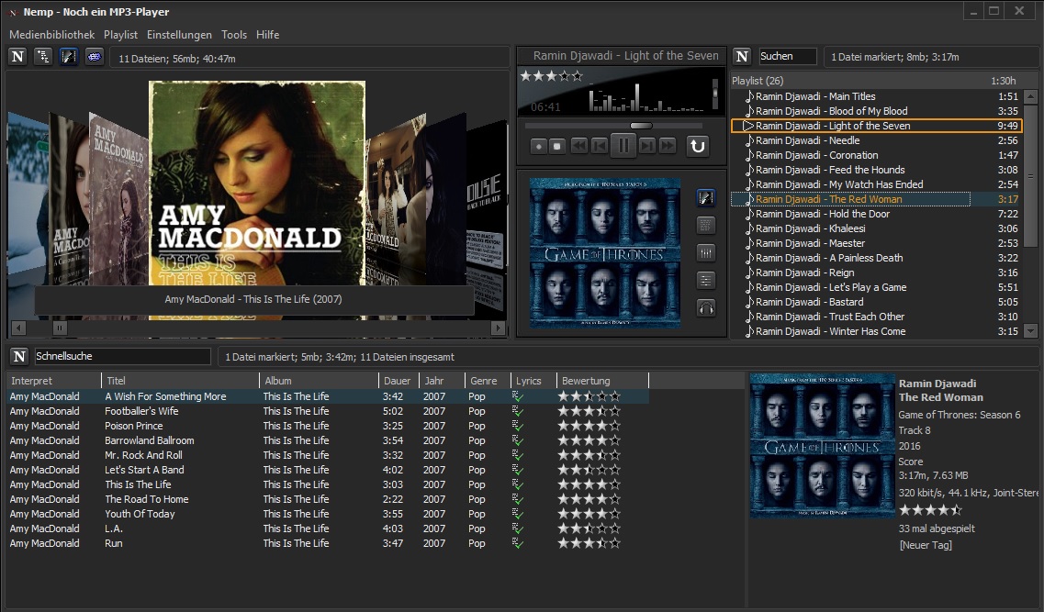
Task: Open the equalizer panel
Action: [706, 253]
